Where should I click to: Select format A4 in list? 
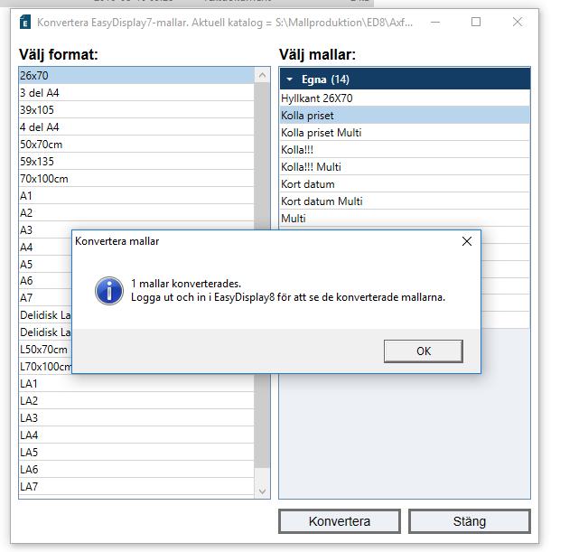pos(45,248)
